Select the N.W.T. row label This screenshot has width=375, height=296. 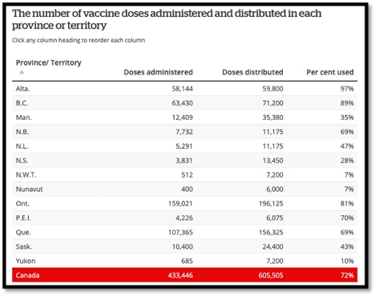[x=26, y=174]
